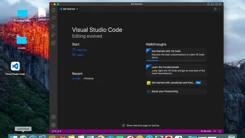Close the Get Started tab
The width and height of the screenshot is (245, 138).
(x=77, y=9)
